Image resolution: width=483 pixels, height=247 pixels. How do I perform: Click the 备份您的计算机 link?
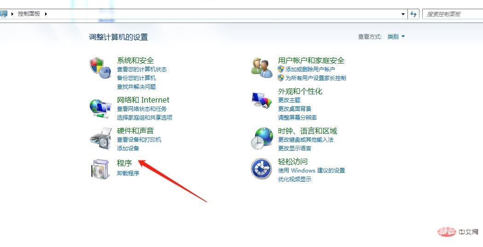(136, 78)
